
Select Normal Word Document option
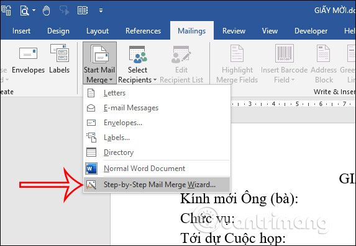coord(157,169)
